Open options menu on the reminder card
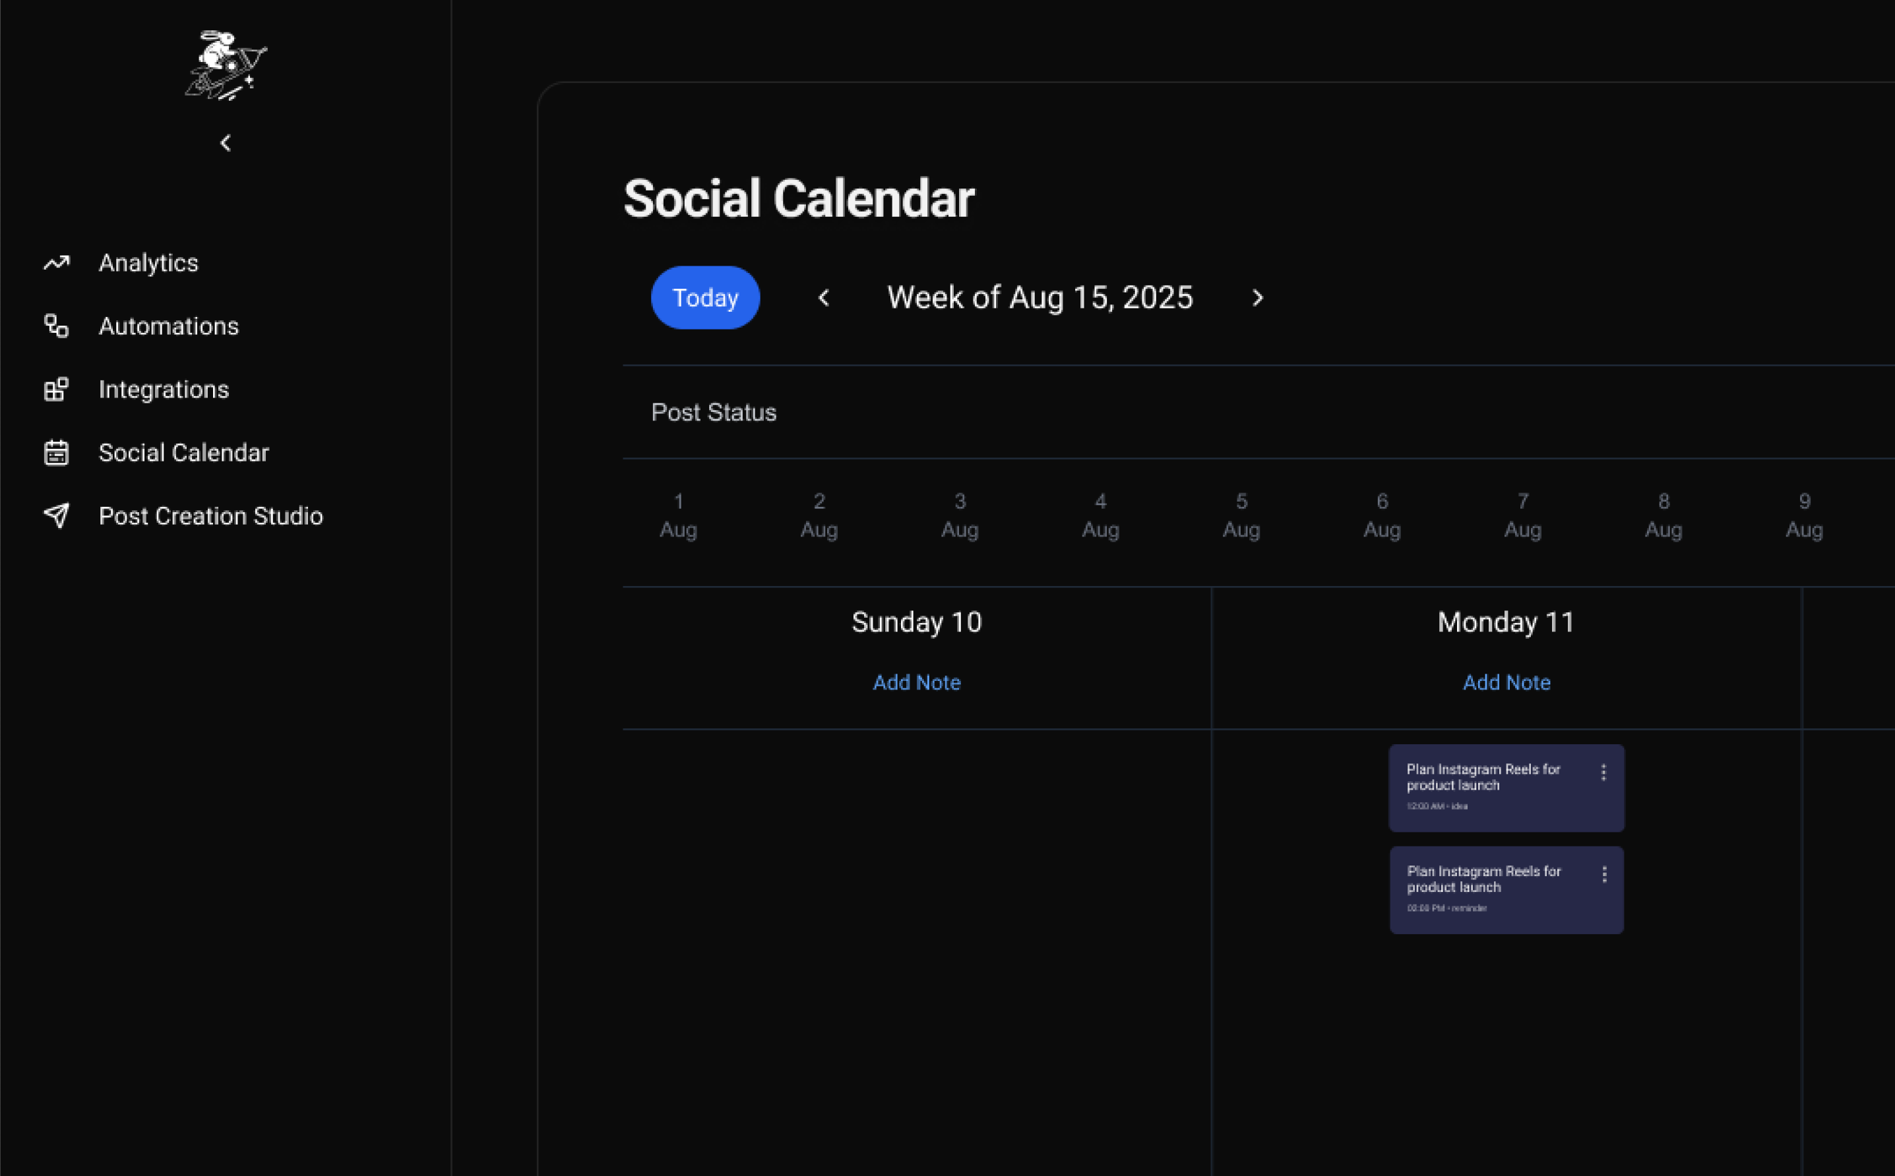 pyautogui.click(x=1604, y=874)
